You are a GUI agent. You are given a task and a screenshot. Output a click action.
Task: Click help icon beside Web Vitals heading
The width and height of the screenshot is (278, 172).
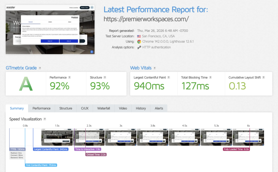pyautogui.click(x=155, y=68)
